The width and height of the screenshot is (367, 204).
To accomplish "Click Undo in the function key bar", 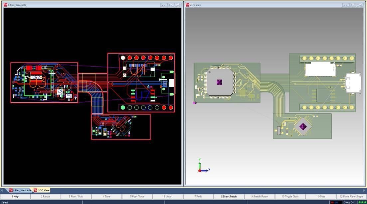I will 167,196.
